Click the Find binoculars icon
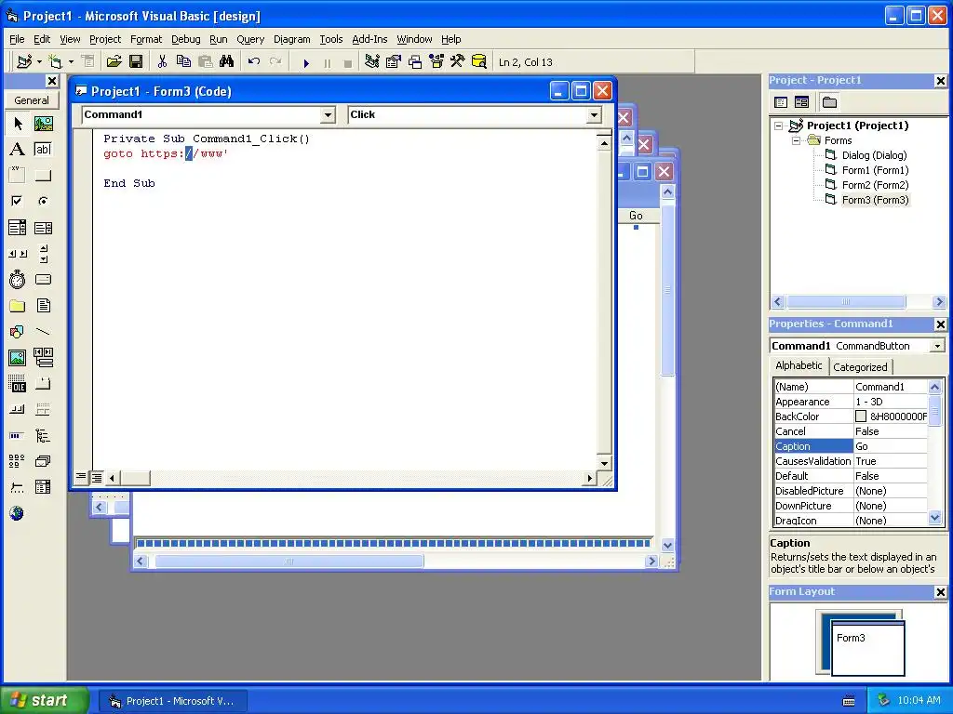 (227, 62)
